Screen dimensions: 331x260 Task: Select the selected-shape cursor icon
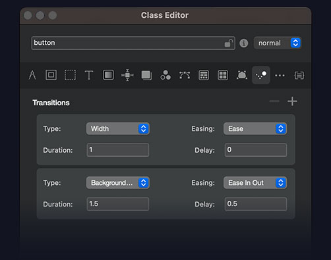click(242, 75)
